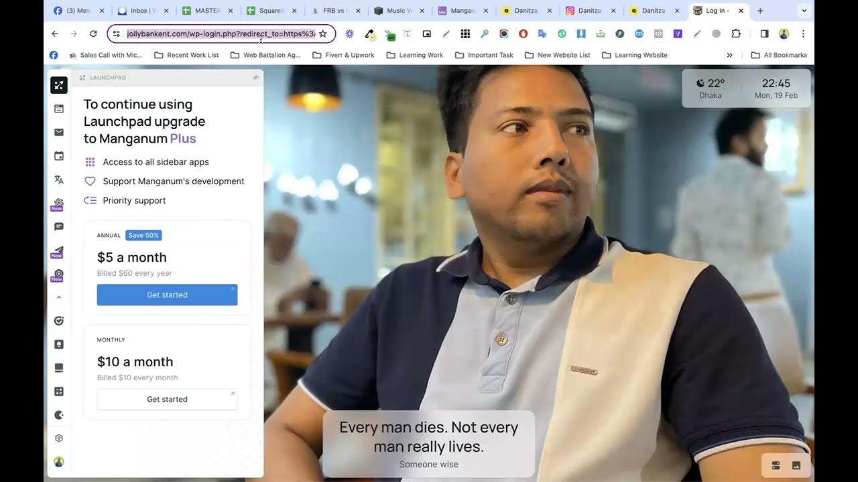Open the Extensions puzzle-piece menu
Screen dimensions: 858x482
pos(736,33)
